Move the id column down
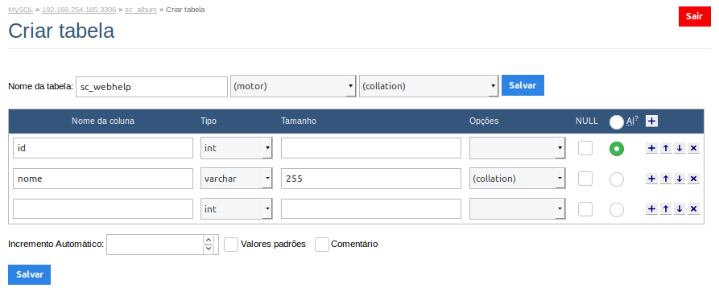 point(680,148)
